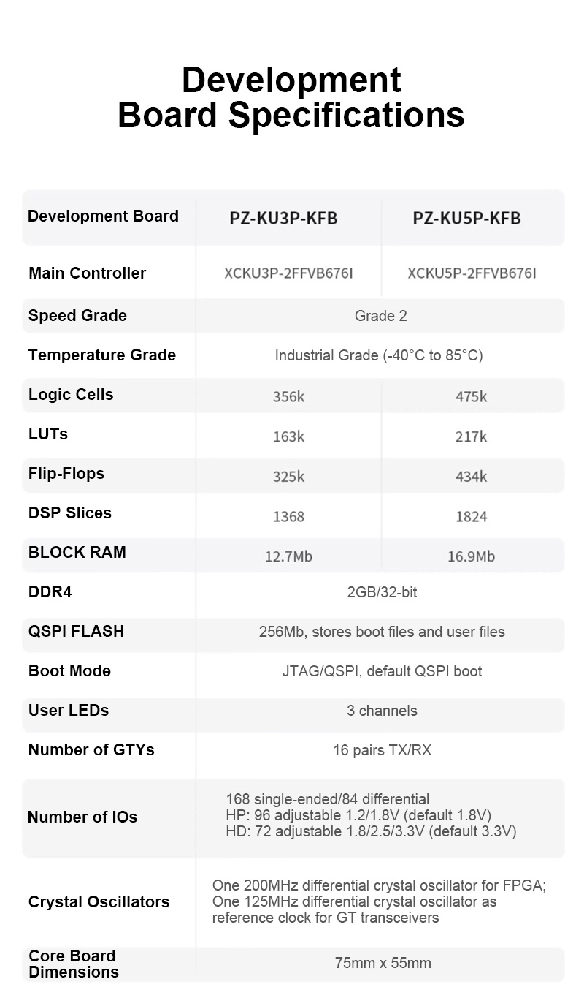The image size is (584, 998).
Task: Select the 475k logic cells value
Action: click(471, 396)
